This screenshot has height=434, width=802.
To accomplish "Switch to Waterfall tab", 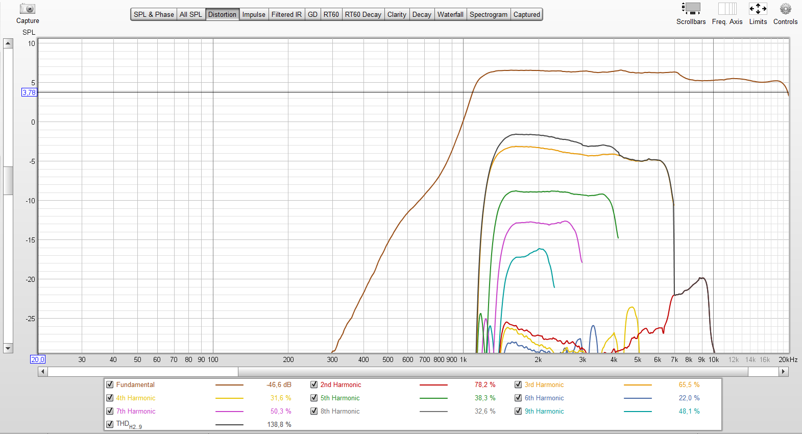I will [x=450, y=14].
